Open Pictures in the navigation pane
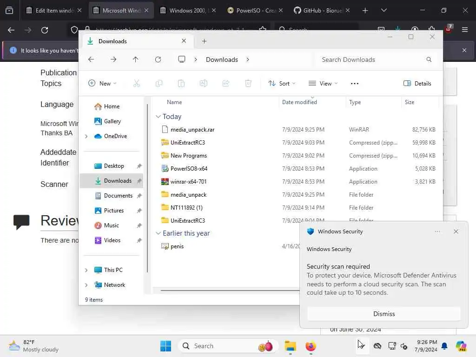Image resolution: width=476 pixels, height=357 pixels. [113, 211]
